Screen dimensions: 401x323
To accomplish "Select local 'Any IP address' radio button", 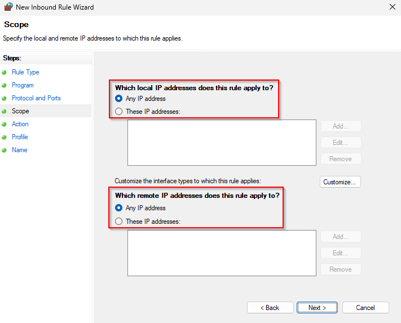I will tap(118, 99).
